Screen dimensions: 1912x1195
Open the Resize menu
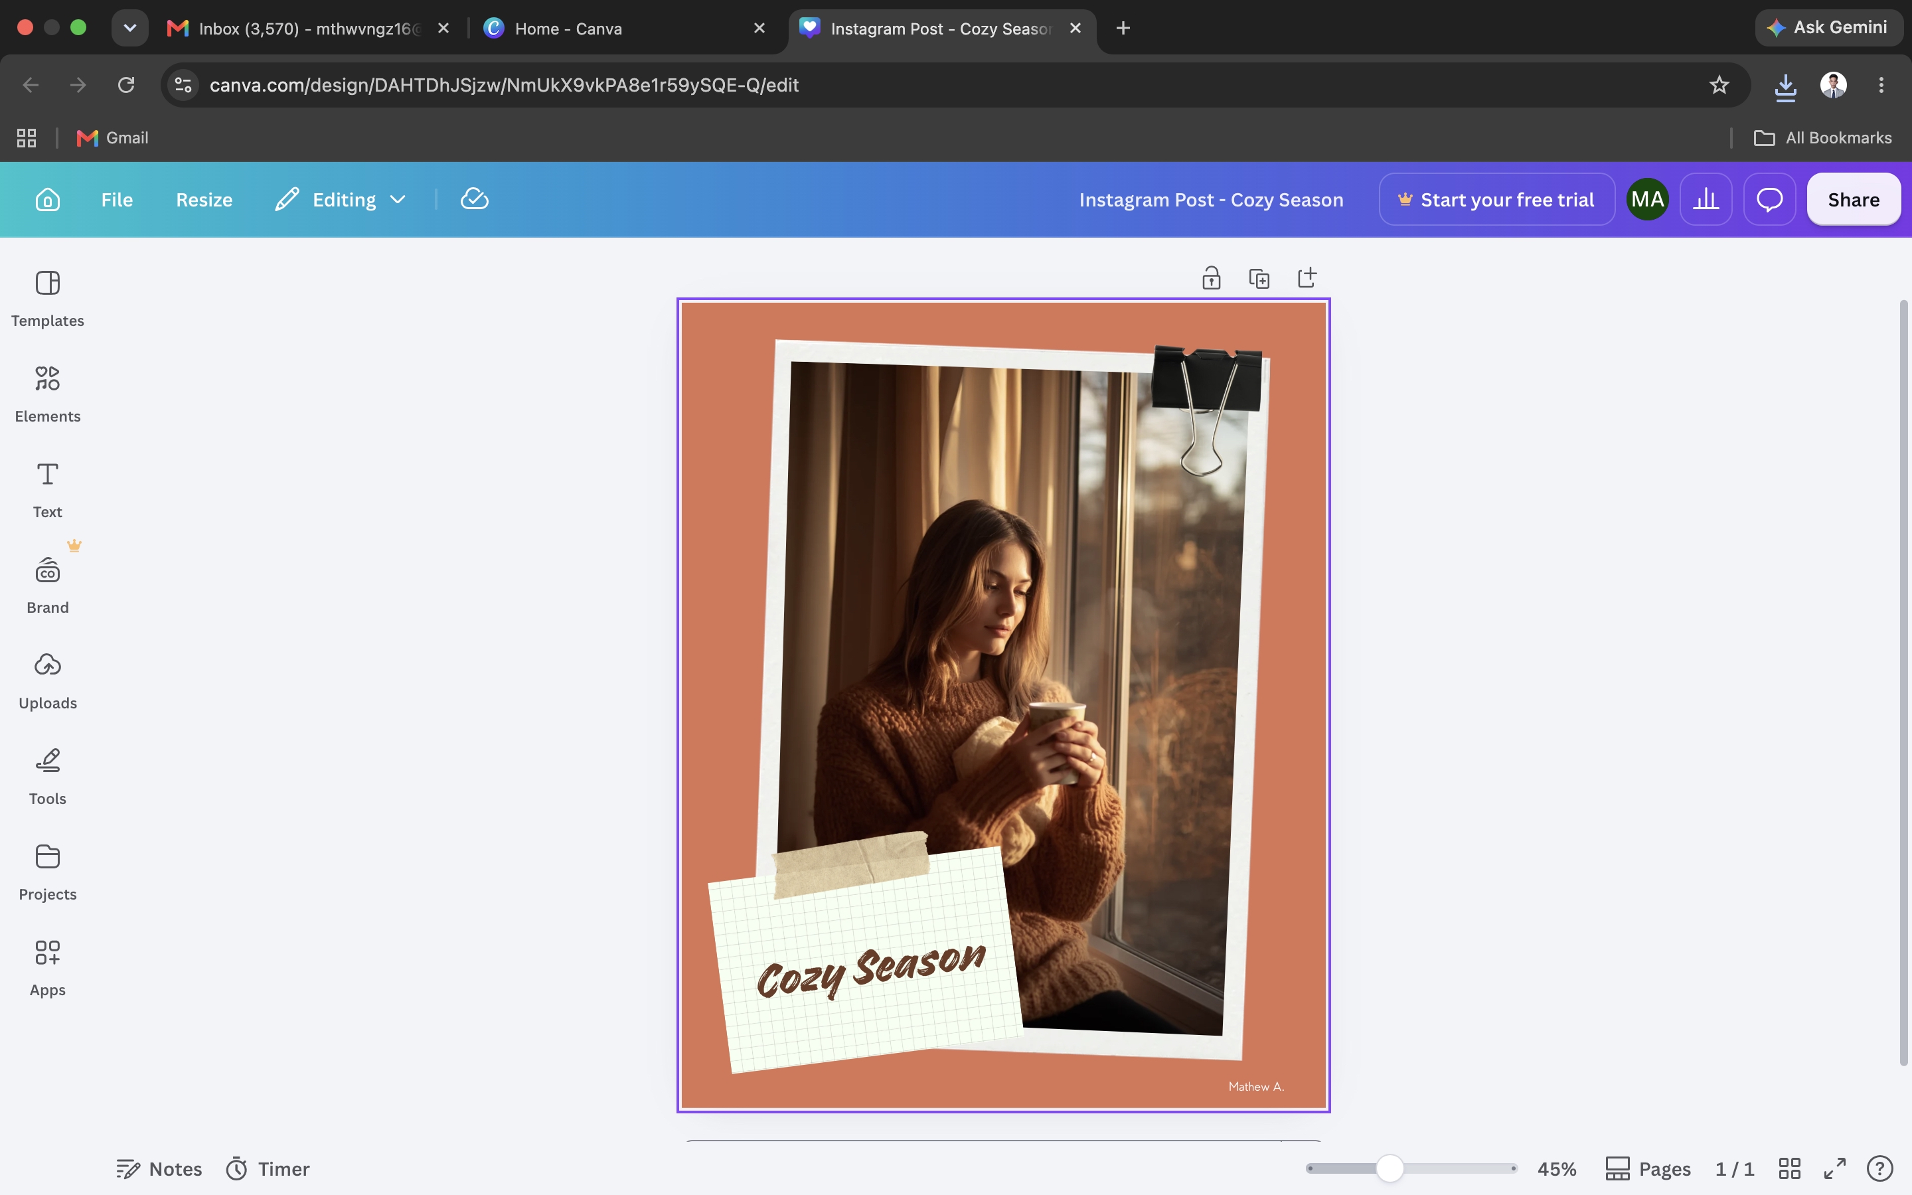[x=204, y=199]
